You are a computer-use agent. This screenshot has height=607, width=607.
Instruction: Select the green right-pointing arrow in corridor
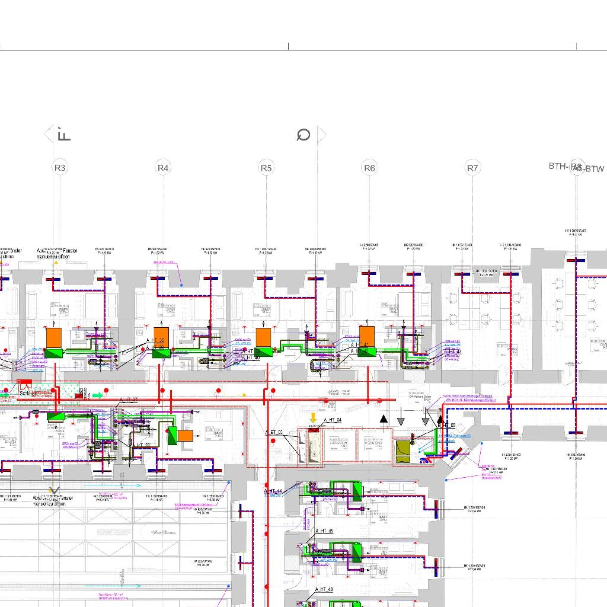(97, 395)
